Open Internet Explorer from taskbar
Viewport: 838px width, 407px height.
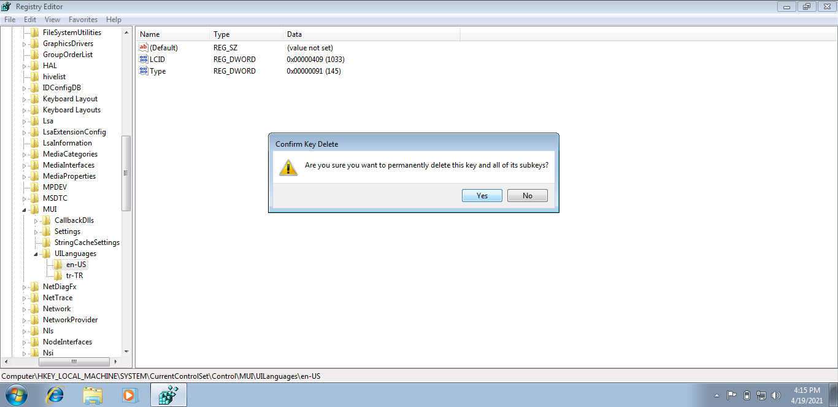click(x=55, y=395)
